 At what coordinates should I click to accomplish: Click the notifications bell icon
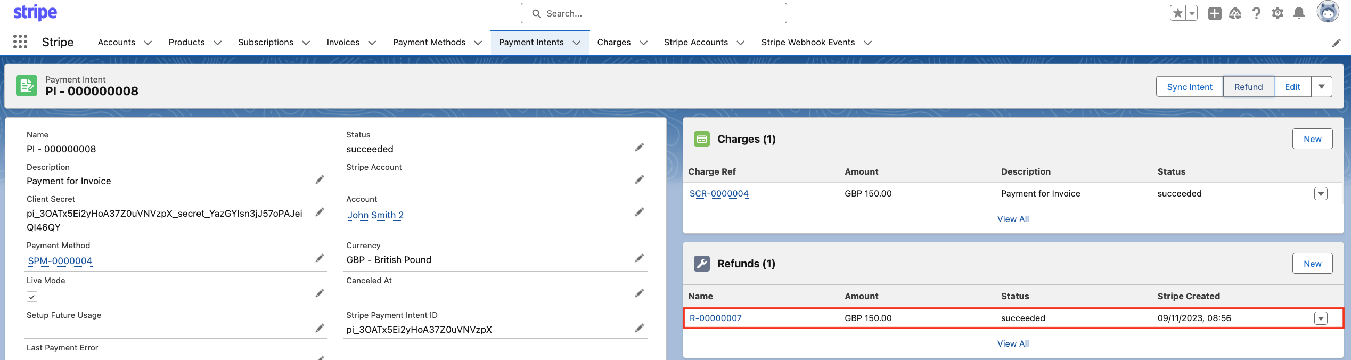point(1299,13)
